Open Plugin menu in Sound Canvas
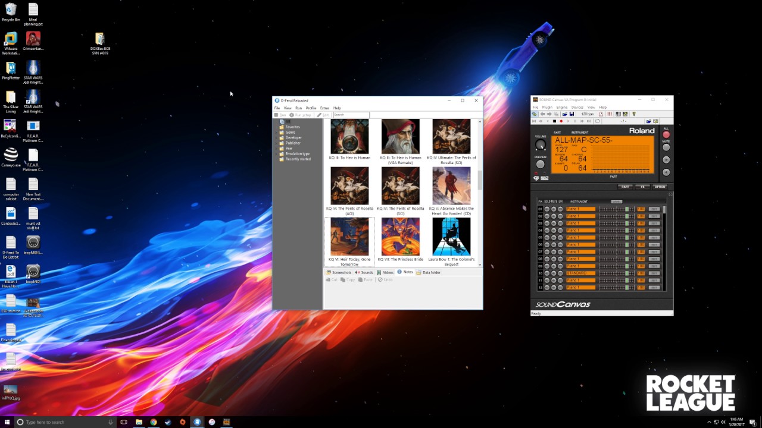This screenshot has width=762, height=428. [547, 108]
